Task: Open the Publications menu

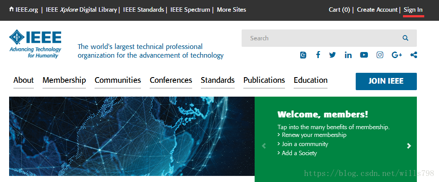Action: (x=264, y=80)
